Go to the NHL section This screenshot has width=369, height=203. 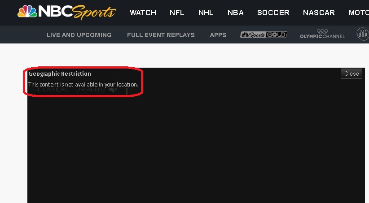tap(206, 13)
